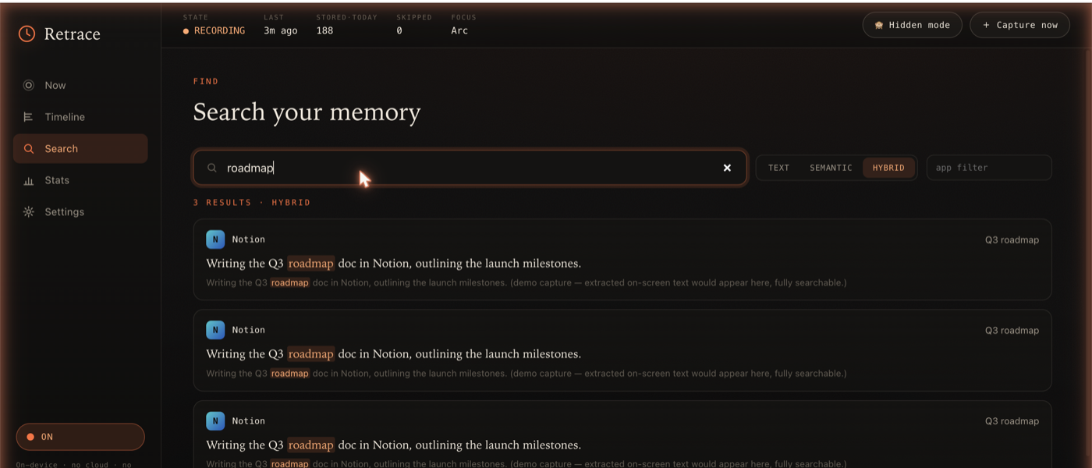This screenshot has width=1092, height=468.
Task: Click the Hidden mode icon
Action: (879, 25)
